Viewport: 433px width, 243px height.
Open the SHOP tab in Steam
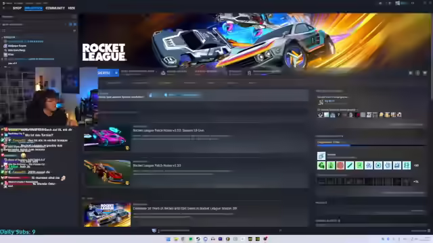coord(17,8)
